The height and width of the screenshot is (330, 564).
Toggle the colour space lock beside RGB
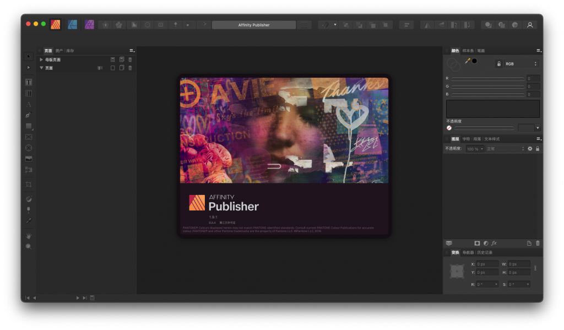tap(499, 64)
